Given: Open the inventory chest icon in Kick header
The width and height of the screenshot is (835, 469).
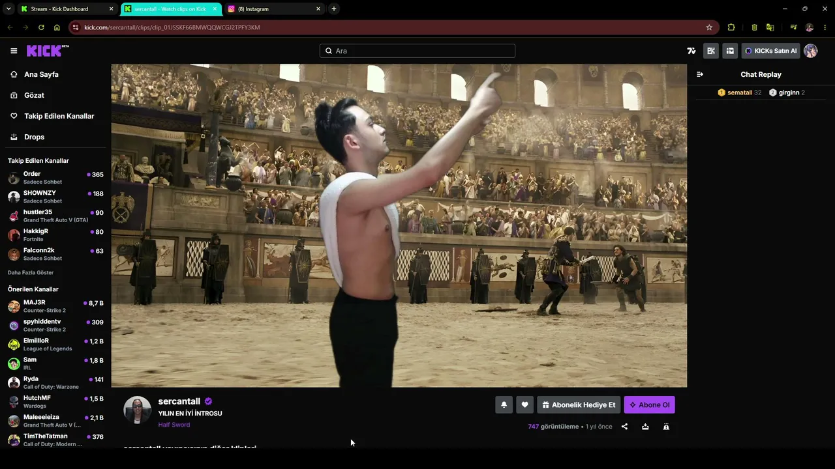Looking at the screenshot, I should 730,51.
